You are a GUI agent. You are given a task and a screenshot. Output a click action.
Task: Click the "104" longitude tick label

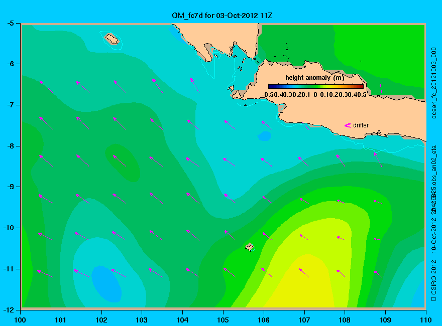coord(182,320)
